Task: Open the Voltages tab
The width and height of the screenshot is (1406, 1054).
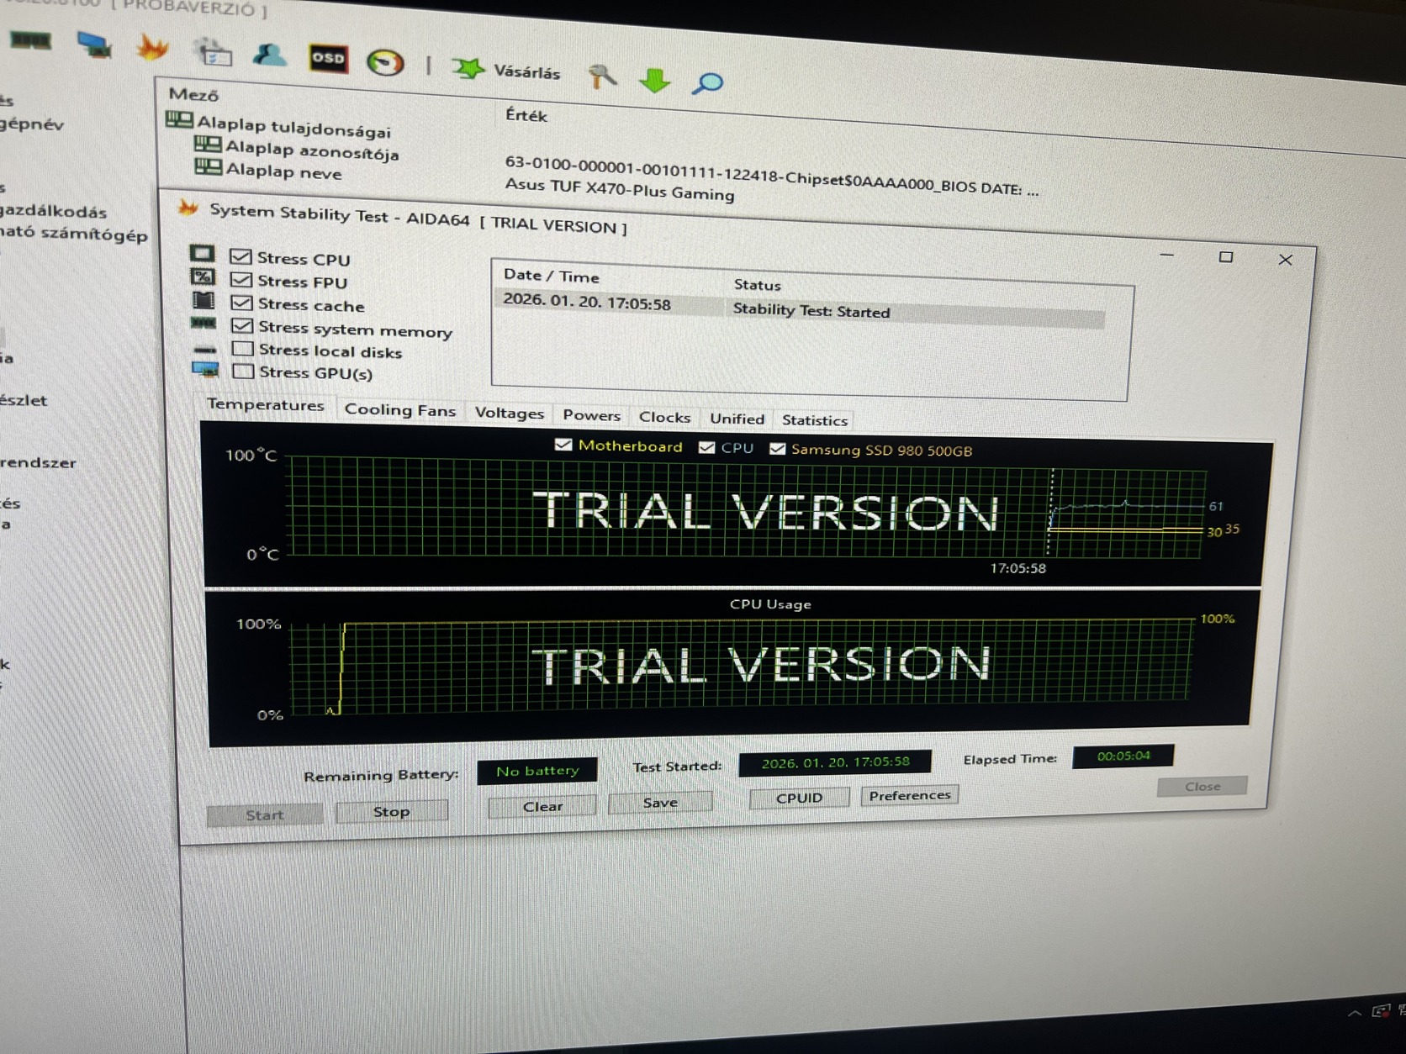Action: click(510, 413)
